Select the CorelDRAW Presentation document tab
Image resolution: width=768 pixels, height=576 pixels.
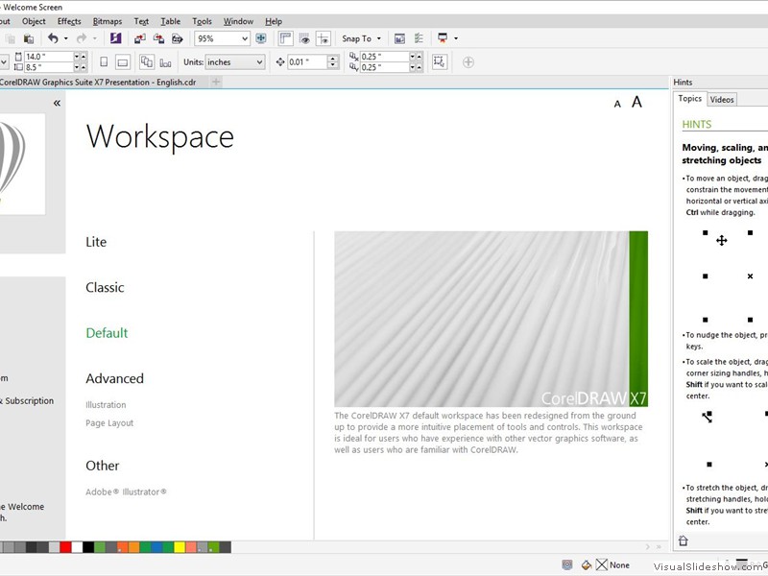[98, 83]
